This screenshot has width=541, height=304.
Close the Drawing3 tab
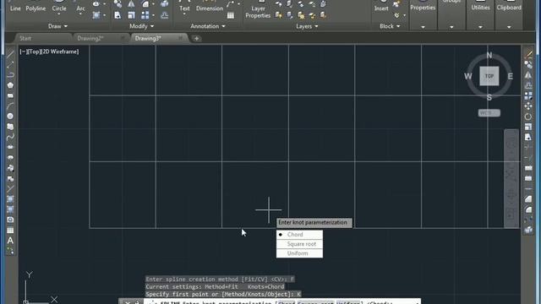coord(180,38)
